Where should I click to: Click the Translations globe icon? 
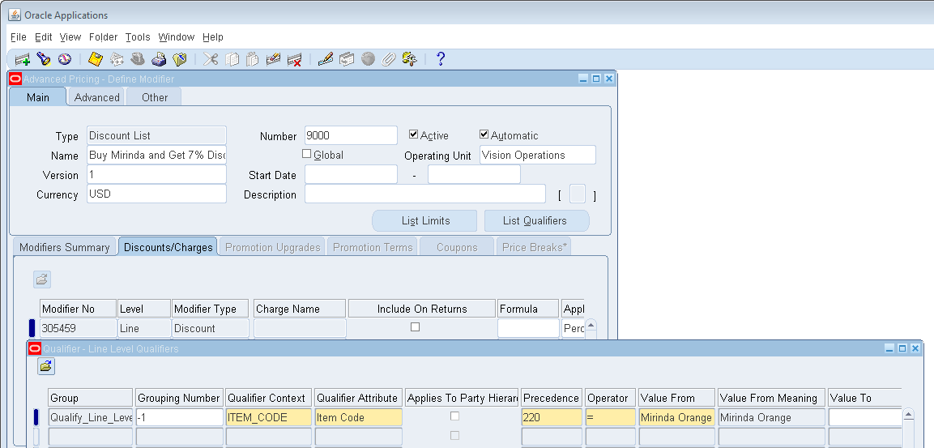pyautogui.click(x=368, y=59)
